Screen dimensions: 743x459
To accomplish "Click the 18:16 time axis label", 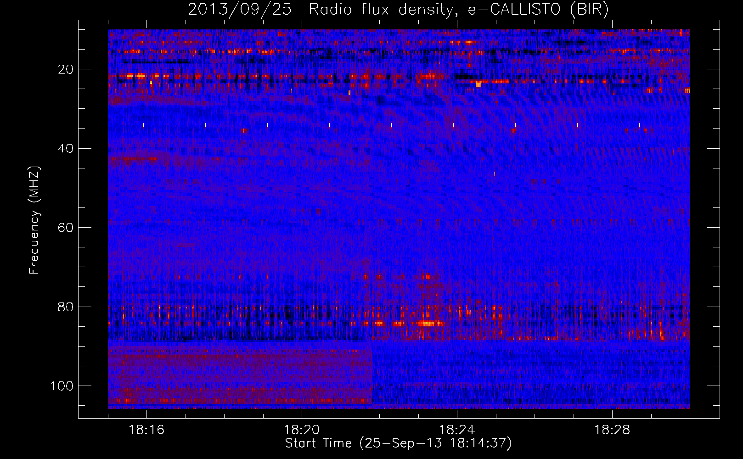I will coord(146,430).
